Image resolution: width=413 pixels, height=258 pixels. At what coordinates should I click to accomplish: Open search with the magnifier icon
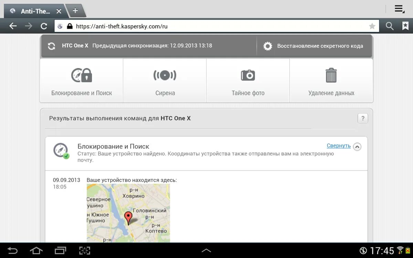click(x=390, y=26)
